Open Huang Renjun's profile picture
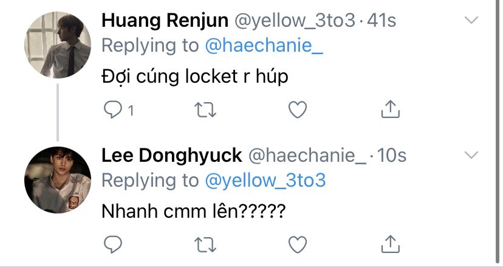Viewport: 503px width, 267px height. pos(58,44)
